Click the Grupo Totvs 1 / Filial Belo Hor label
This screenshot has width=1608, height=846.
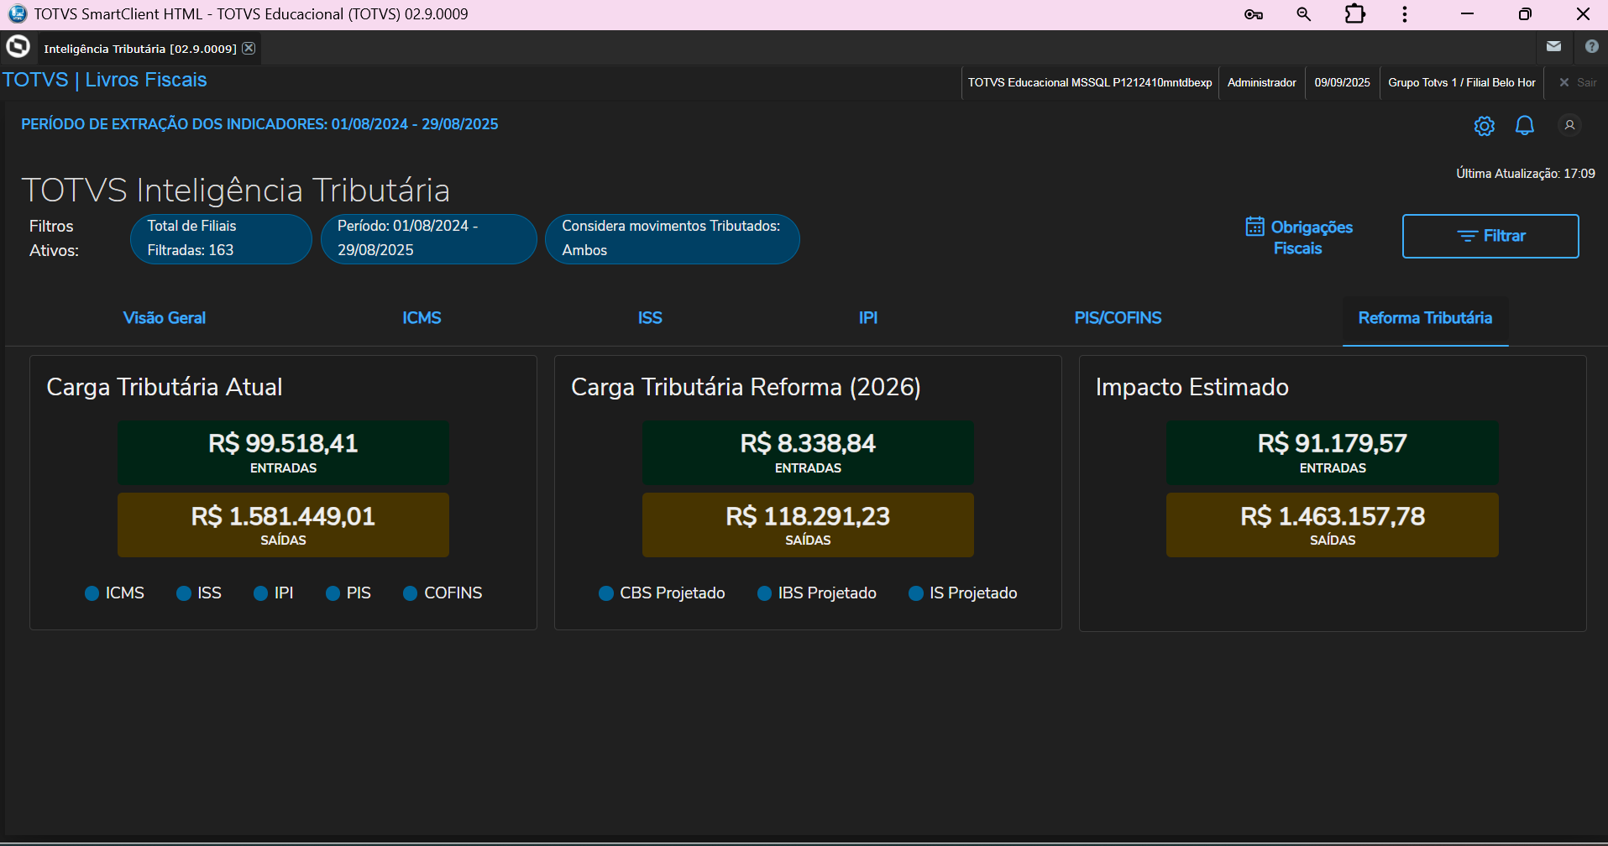coord(1462,82)
